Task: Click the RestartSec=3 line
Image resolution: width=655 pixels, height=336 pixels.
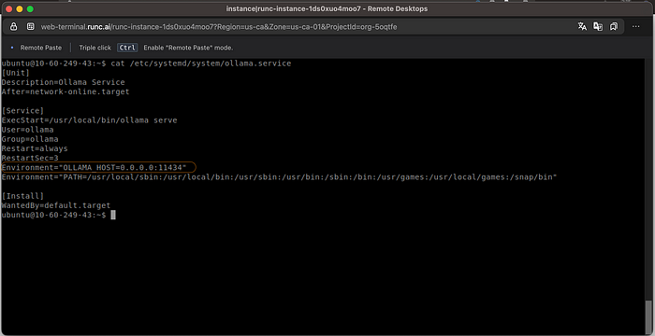Action: tap(30, 158)
